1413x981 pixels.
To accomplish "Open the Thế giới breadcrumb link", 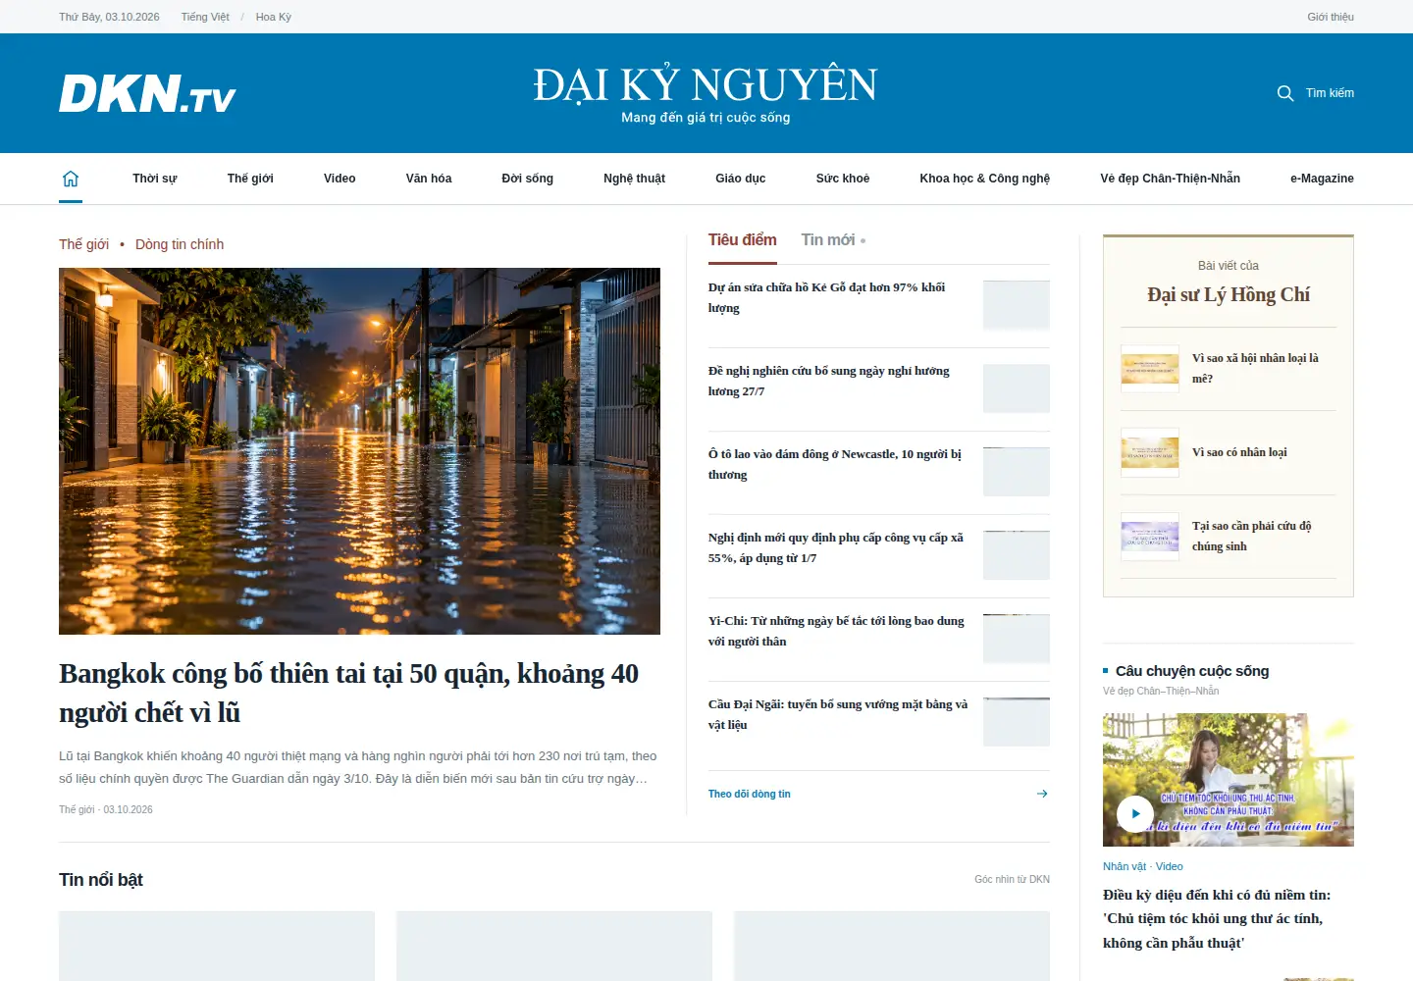I will [84, 244].
